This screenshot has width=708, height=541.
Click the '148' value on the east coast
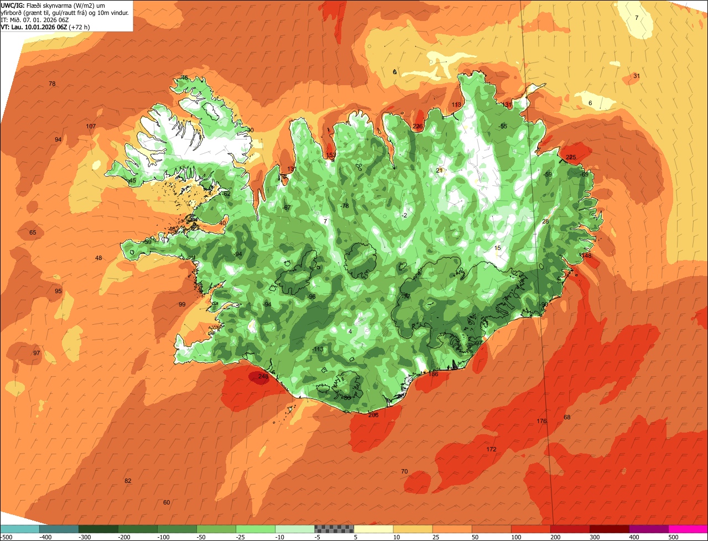point(586,256)
